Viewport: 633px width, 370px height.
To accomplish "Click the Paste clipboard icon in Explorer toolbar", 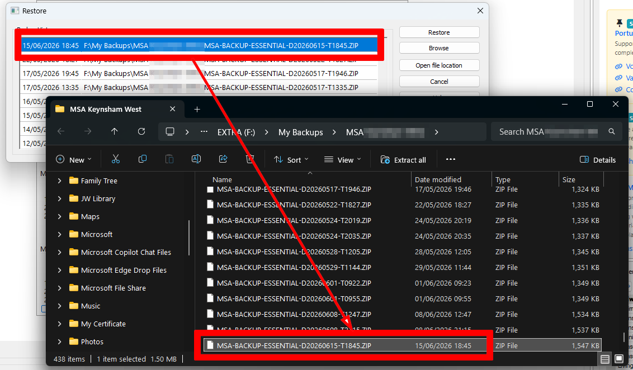I will [x=169, y=159].
